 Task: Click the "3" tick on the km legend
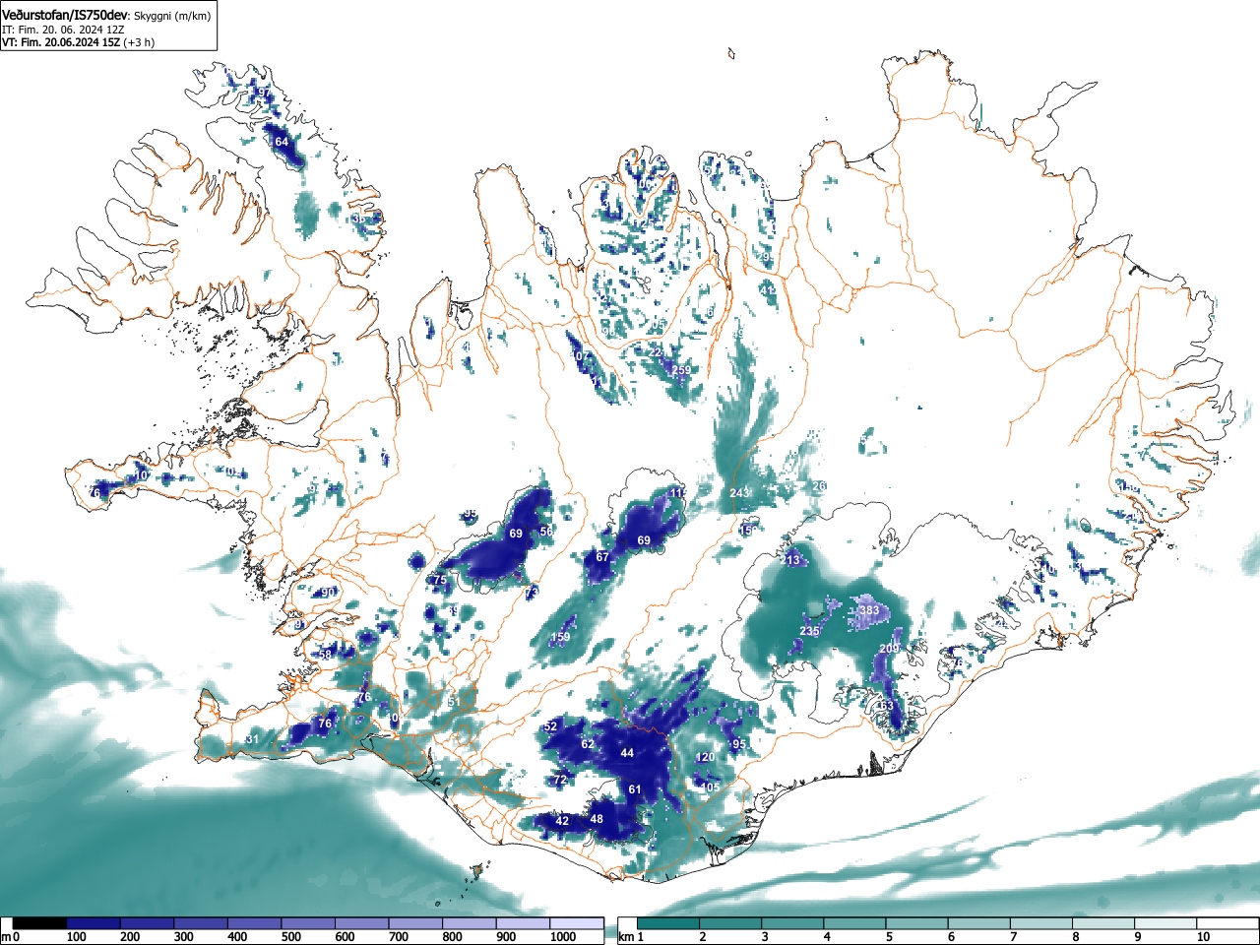coord(764,937)
